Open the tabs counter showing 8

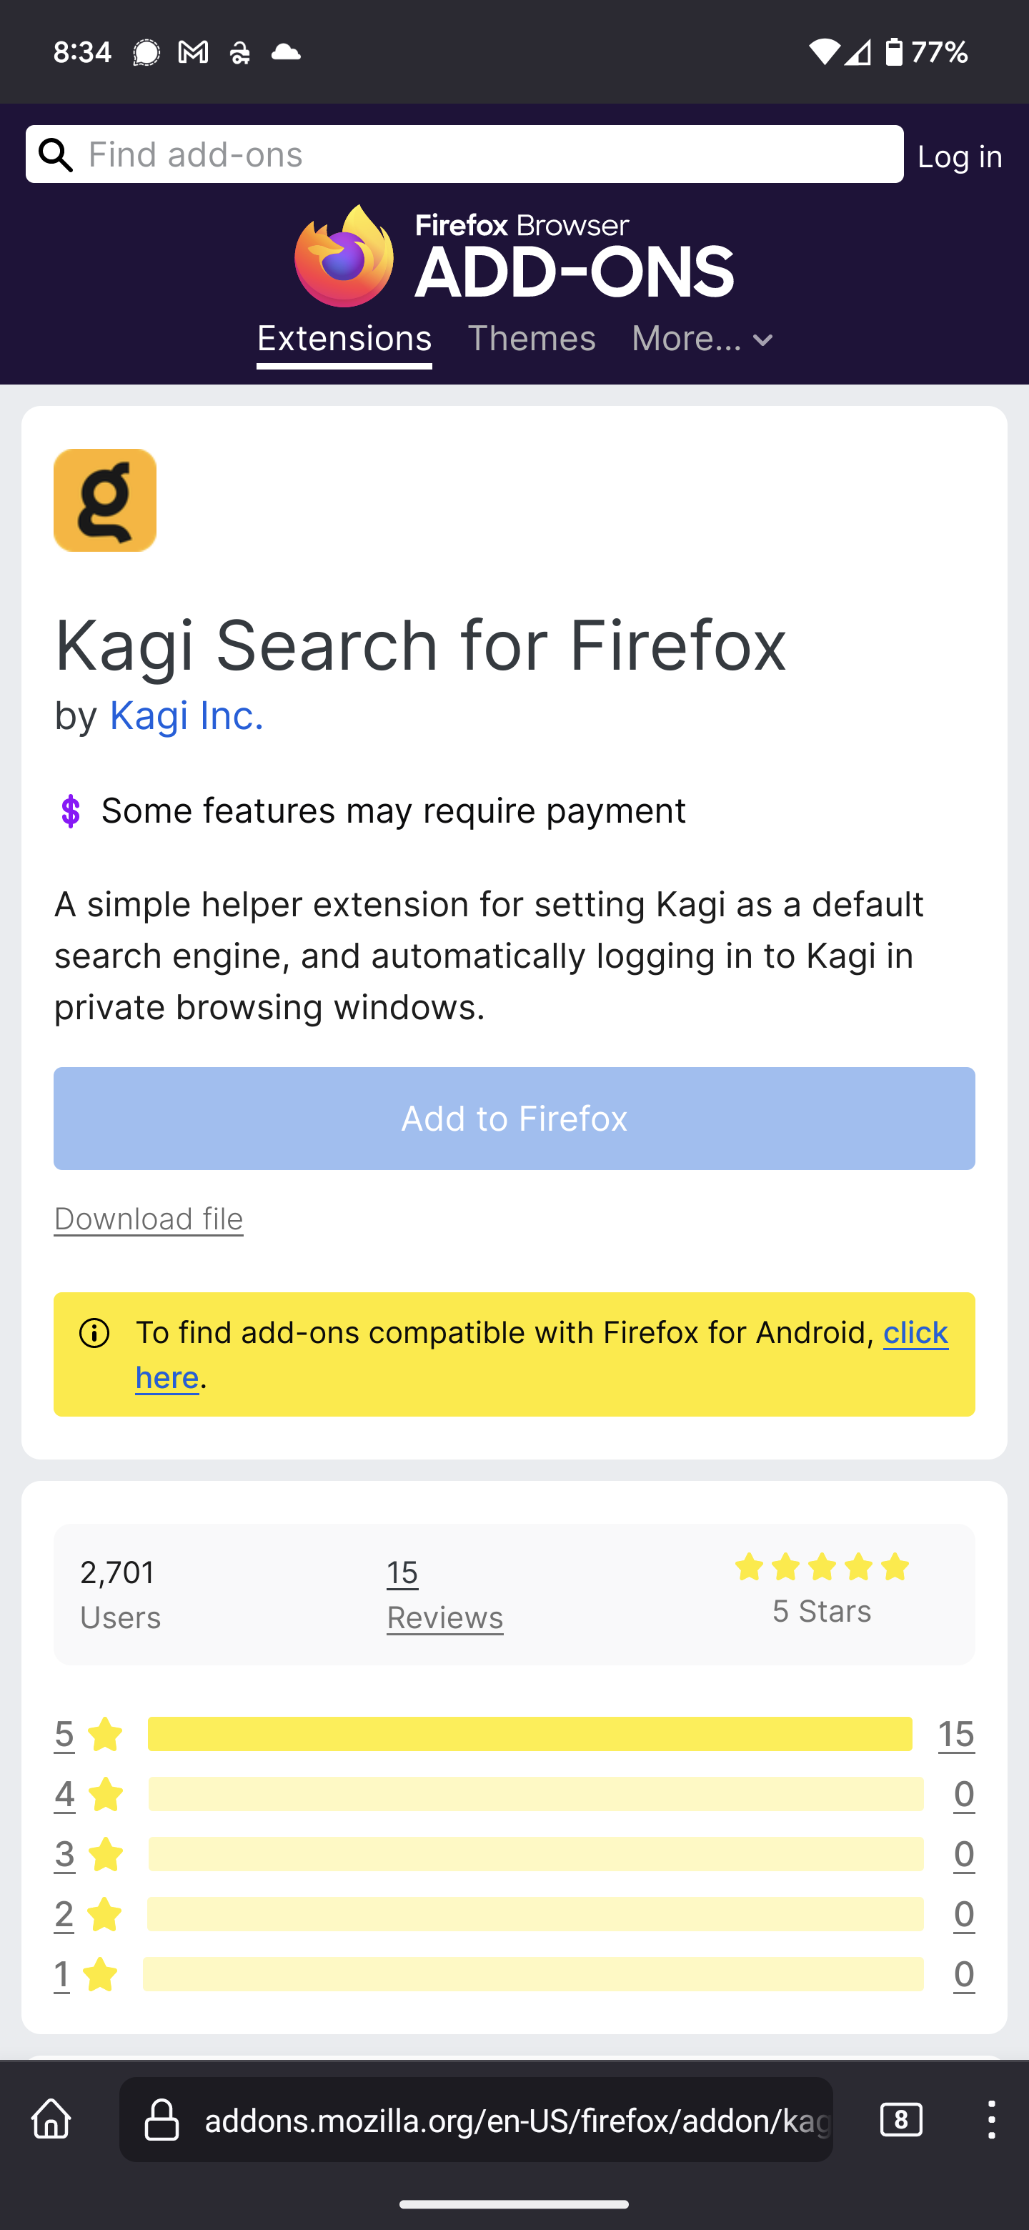click(x=900, y=2120)
